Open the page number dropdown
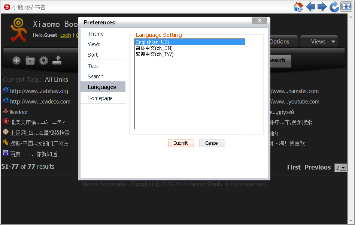 point(340,168)
